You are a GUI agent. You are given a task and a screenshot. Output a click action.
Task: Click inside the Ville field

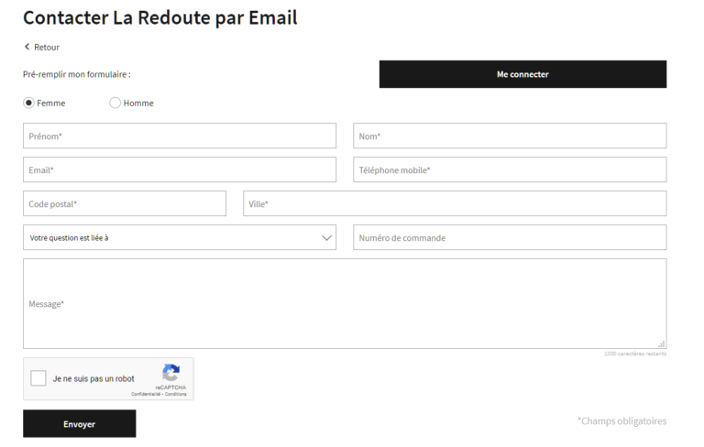455,203
